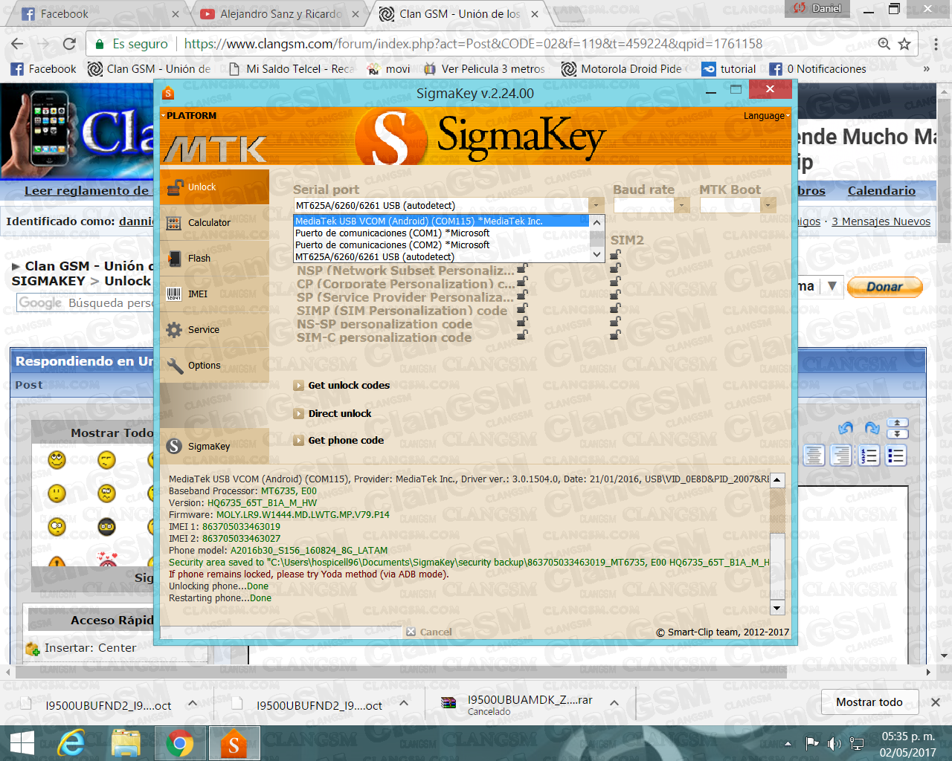Click the Calendario link on forum
The height and width of the screenshot is (761, 952).
pos(881,190)
